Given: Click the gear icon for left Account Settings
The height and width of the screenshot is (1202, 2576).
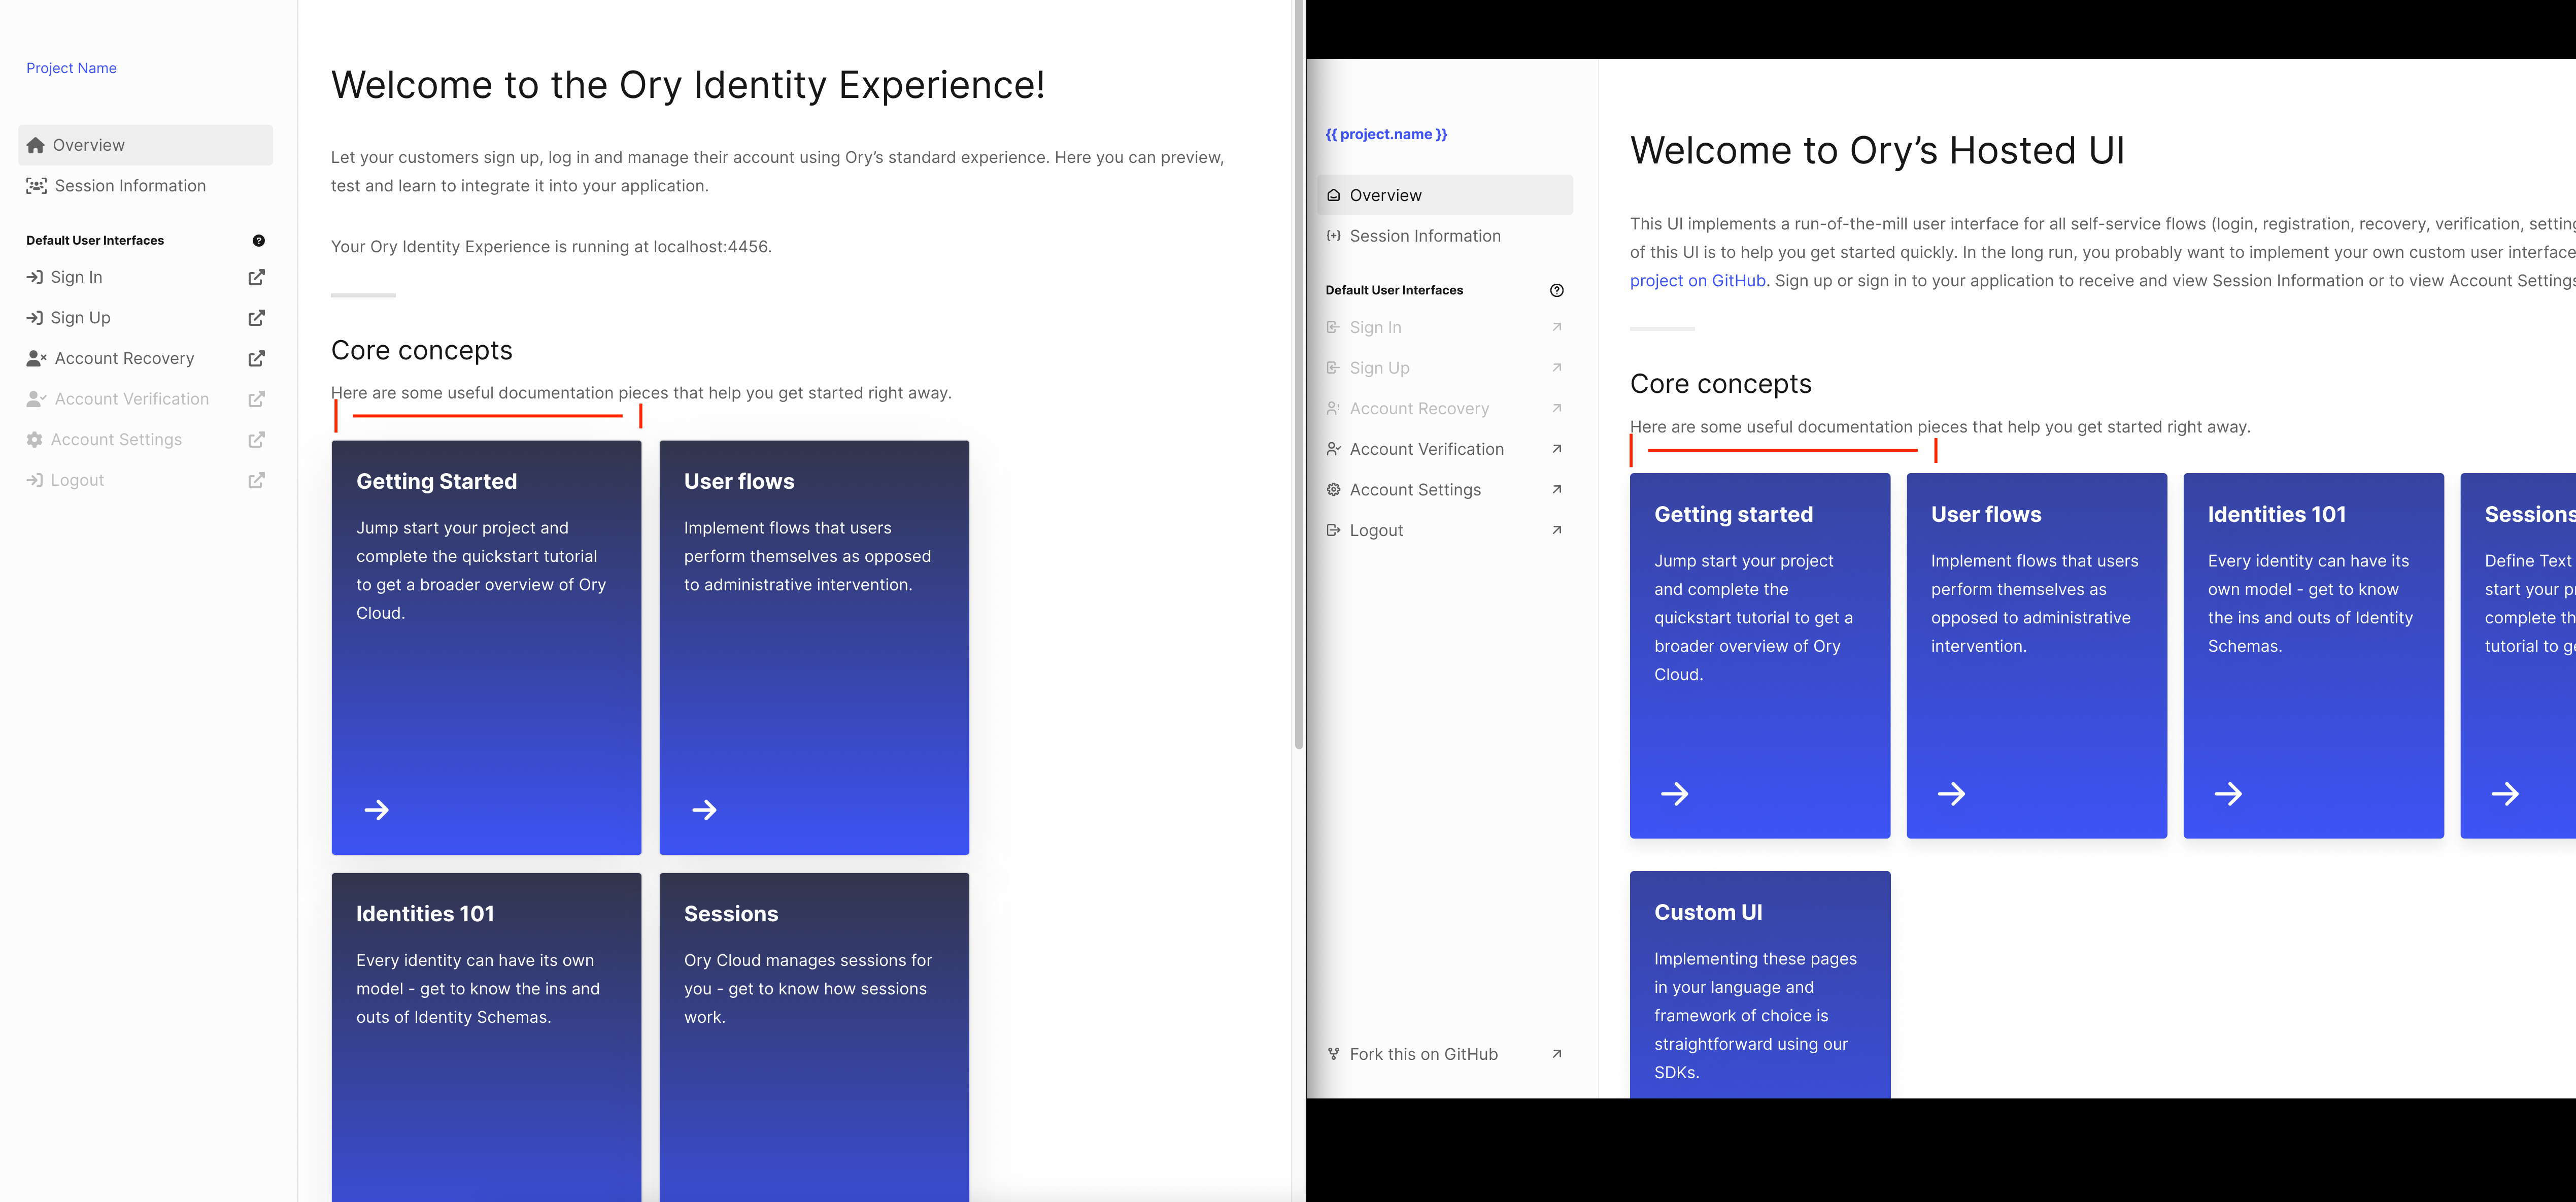Looking at the screenshot, I should 35,440.
